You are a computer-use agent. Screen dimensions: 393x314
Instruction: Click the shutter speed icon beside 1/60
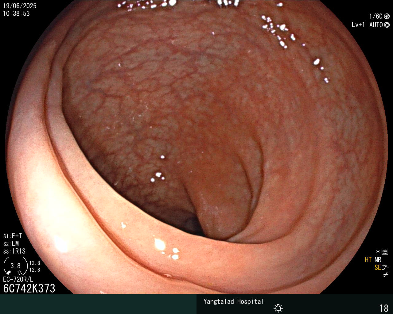coord(387,16)
